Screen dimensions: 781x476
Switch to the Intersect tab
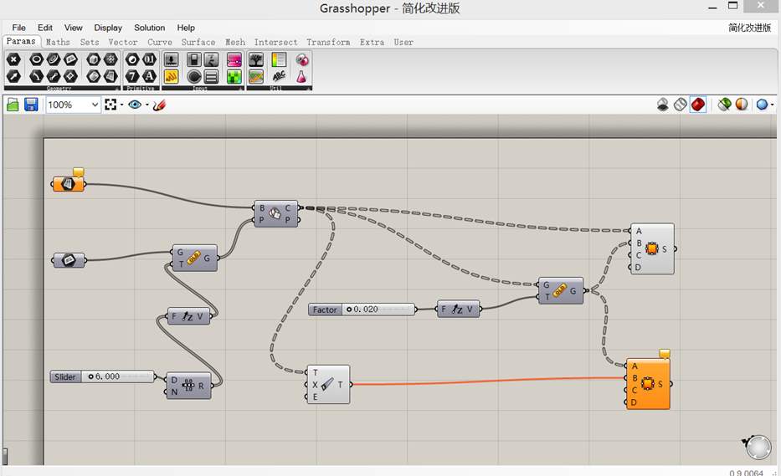point(275,43)
